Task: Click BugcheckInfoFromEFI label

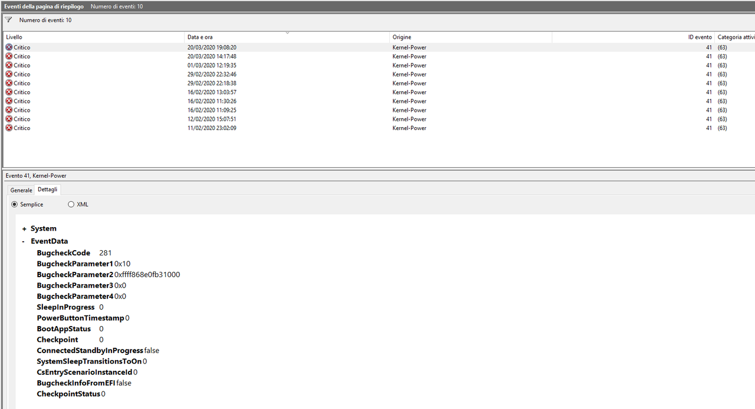Action: (x=76, y=383)
